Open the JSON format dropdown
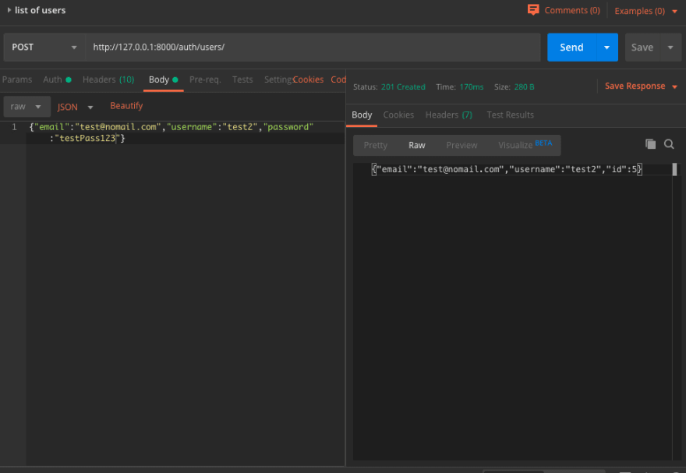This screenshot has width=686, height=473. point(76,107)
